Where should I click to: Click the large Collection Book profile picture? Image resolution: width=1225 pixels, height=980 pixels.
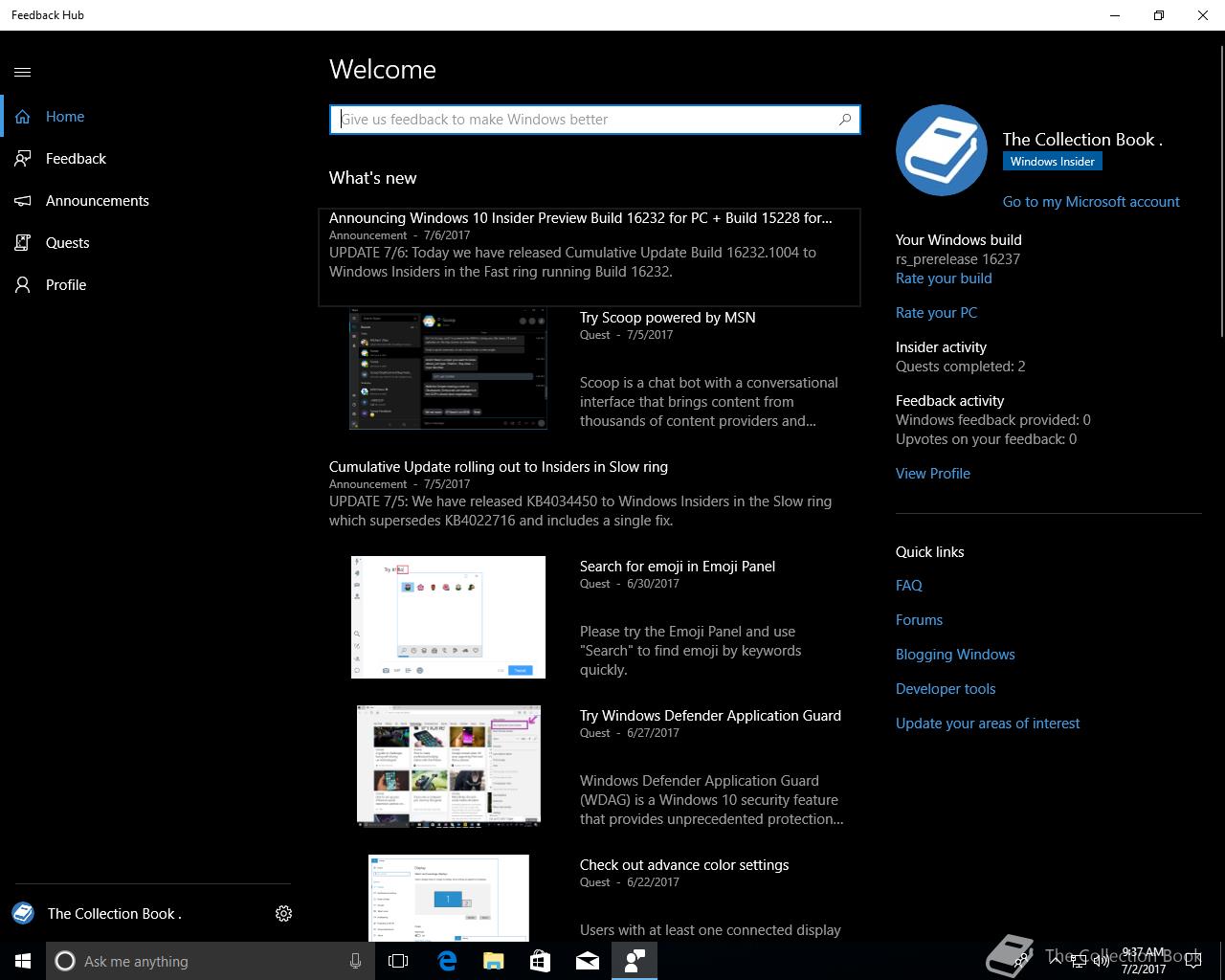(942, 150)
